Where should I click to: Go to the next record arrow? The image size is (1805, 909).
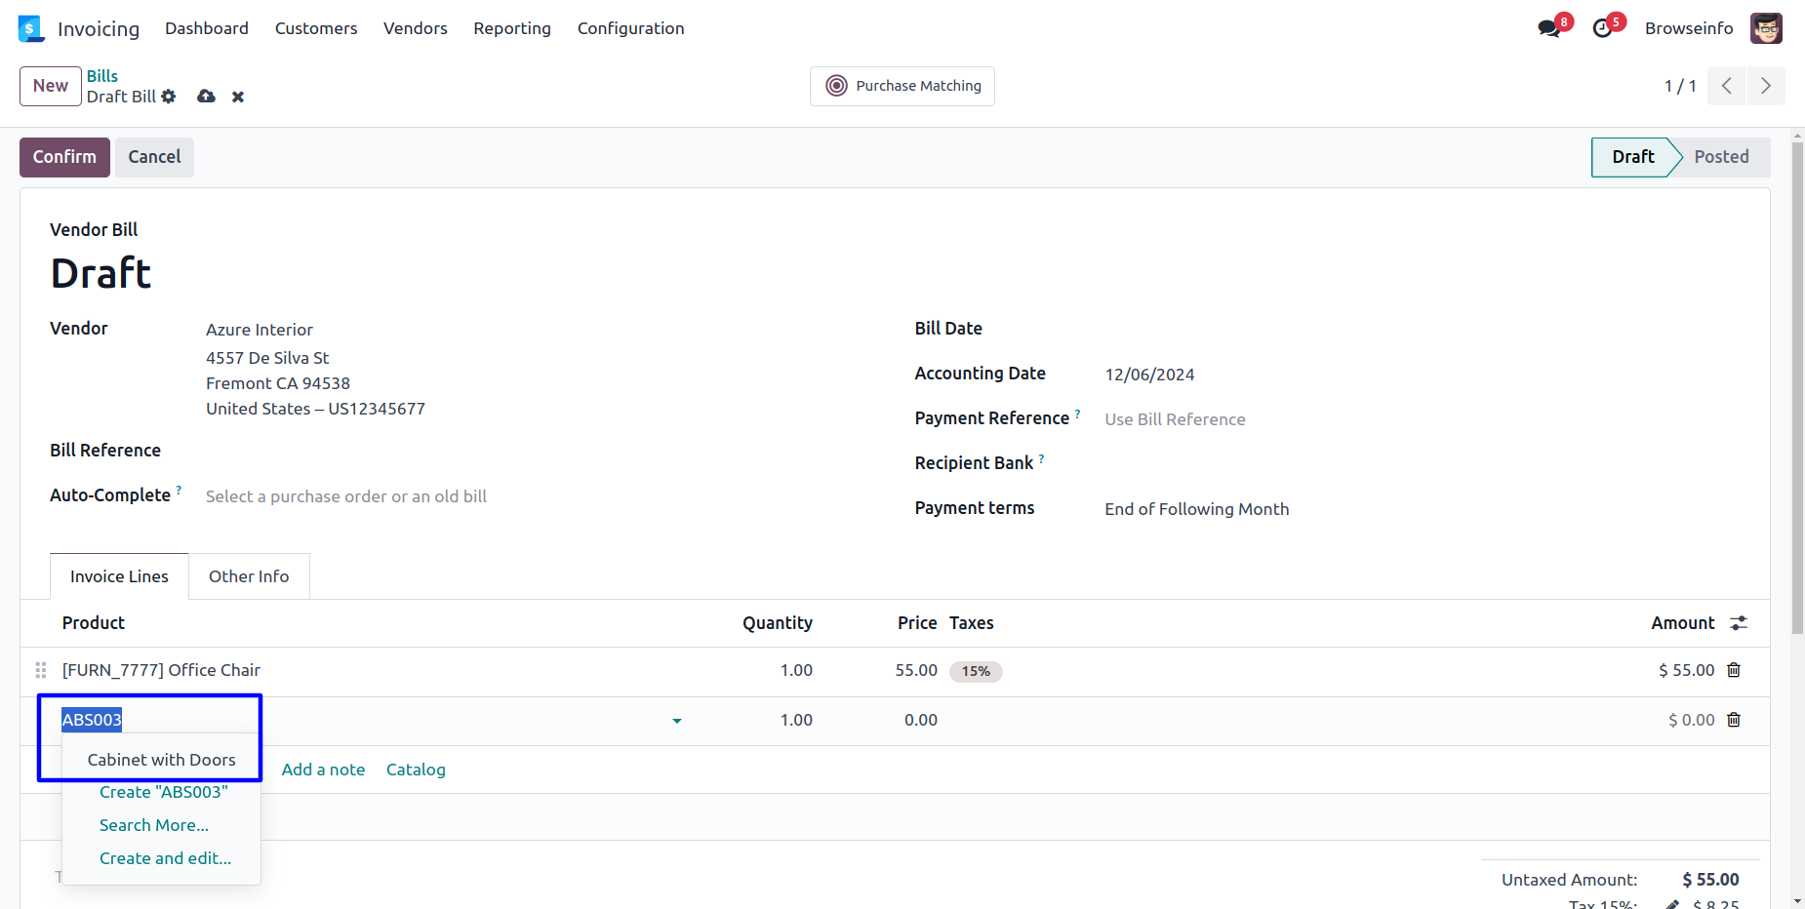[1765, 86]
